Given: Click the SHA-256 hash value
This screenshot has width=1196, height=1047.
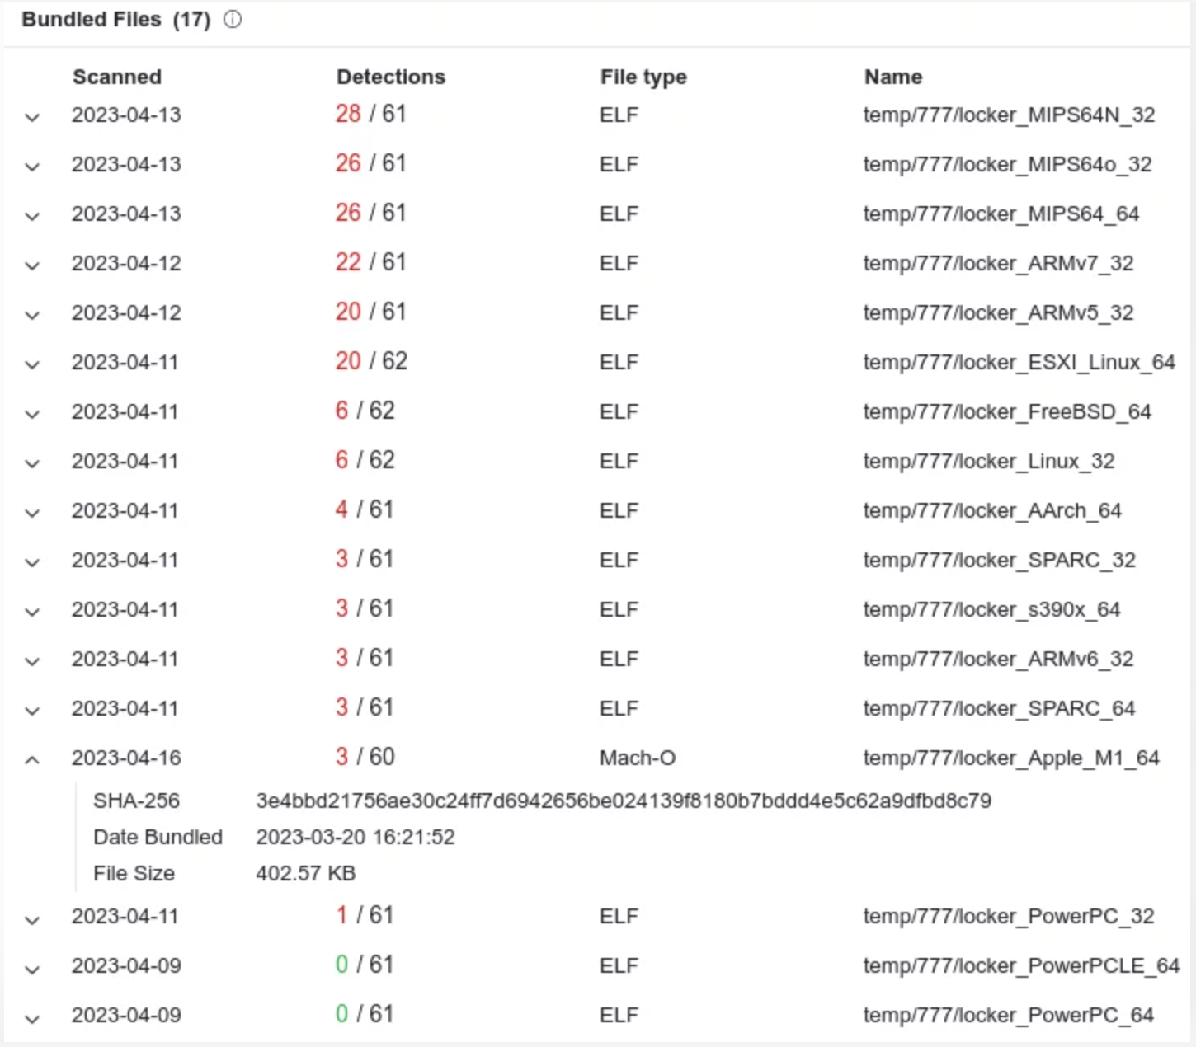Looking at the screenshot, I should coord(623,801).
